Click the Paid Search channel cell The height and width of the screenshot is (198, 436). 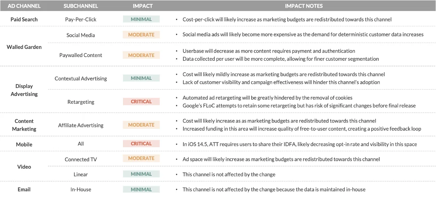24,20
